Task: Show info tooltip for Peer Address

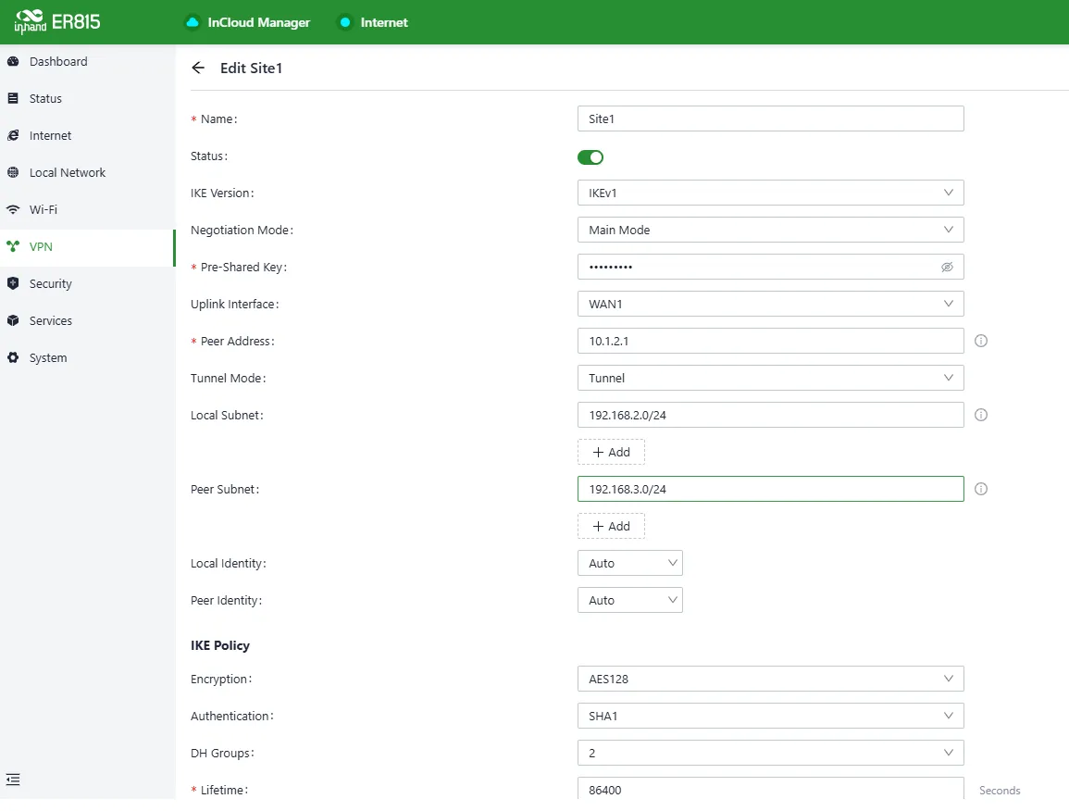Action: (981, 341)
